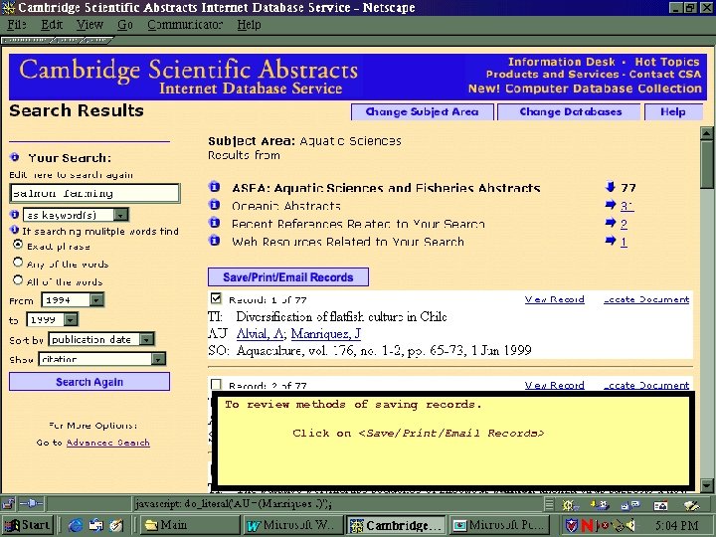Uncheck the Record 1 of 77 checkbox
Screen dimensions: 716x537
tap(216, 298)
